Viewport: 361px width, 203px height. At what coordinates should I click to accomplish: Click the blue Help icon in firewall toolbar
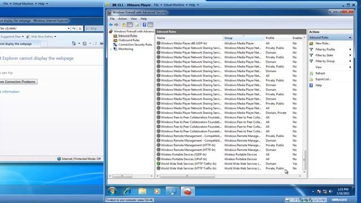click(x=144, y=25)
